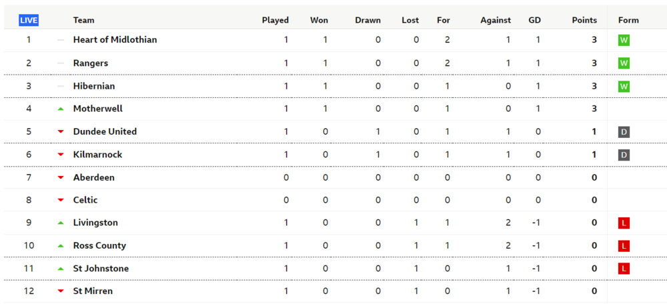
Task: Click Kilmarnock's grey D form icon
Action: (624, 155)
